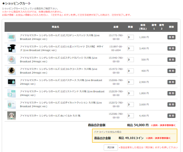Open the ぬいぐるみ plush doll thumbnail
Image resolution: width=183 pixels, height=152 pixels.
point(12,116)
